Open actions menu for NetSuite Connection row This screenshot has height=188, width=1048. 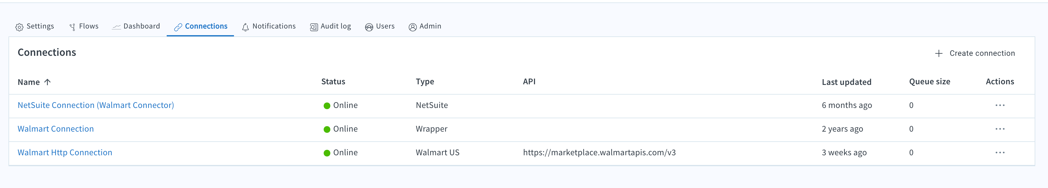(x=1000, y=106)
